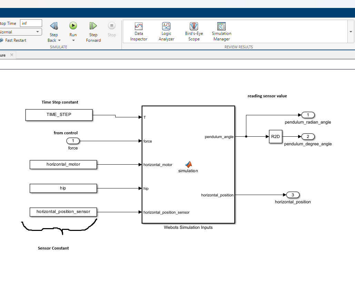Toggle Fast Restart

[13, 40]
